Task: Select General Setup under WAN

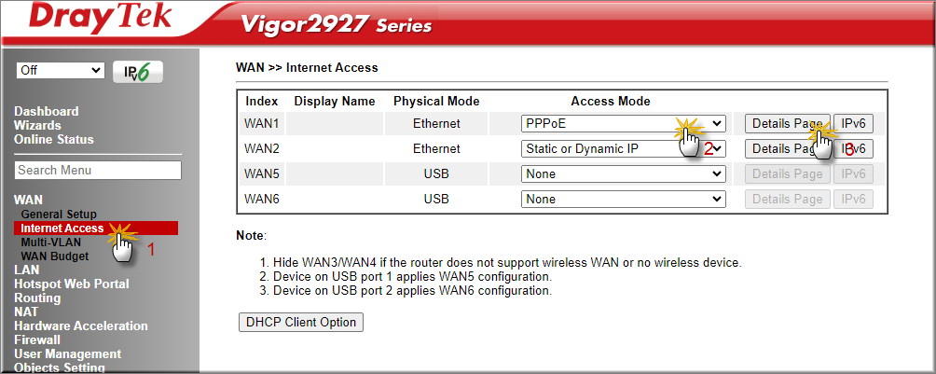Action: (x=59, y=214)
